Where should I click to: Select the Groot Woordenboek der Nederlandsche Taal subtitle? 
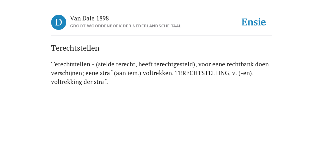[126, 26]
